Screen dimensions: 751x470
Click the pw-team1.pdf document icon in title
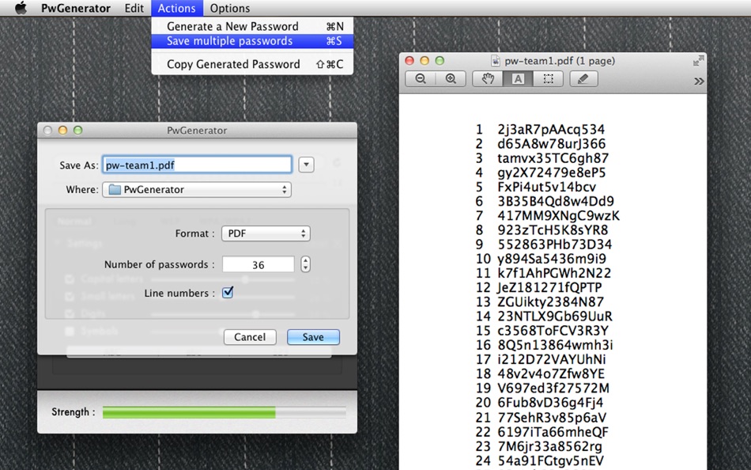point(496,61)
